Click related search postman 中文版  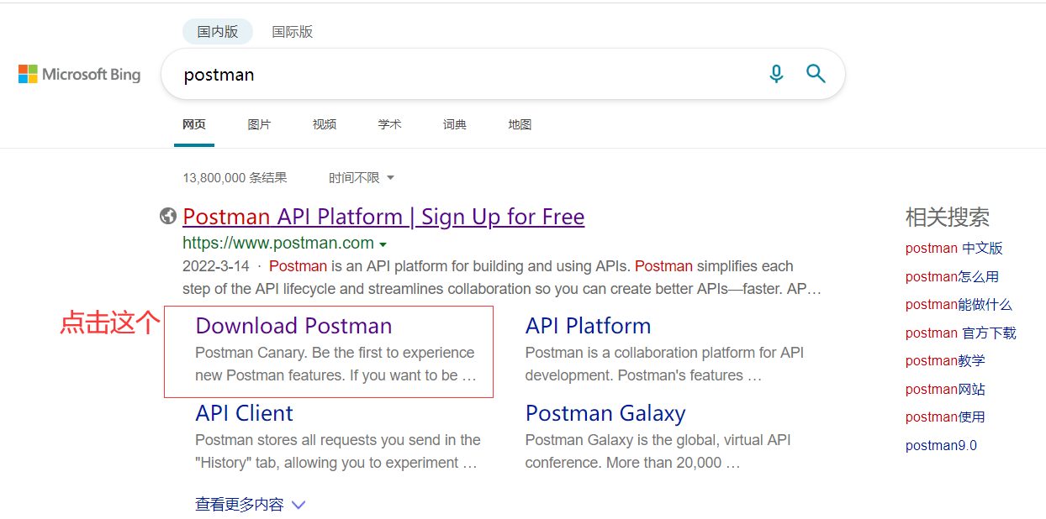(954, 249)
